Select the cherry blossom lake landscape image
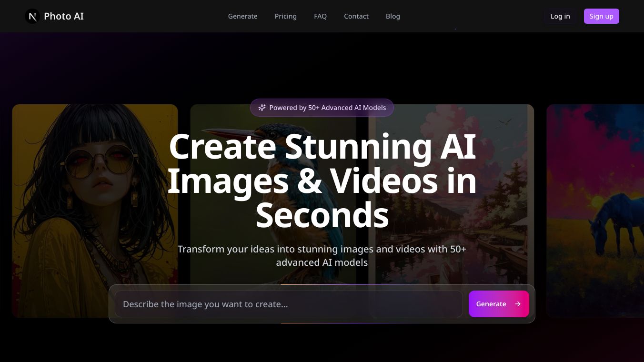The height and width of the screenshot is (362, 644). 451,211
